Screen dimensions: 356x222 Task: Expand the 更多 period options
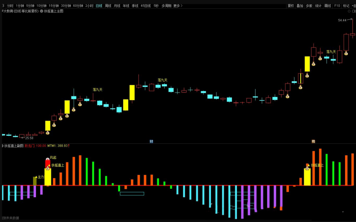178,6
